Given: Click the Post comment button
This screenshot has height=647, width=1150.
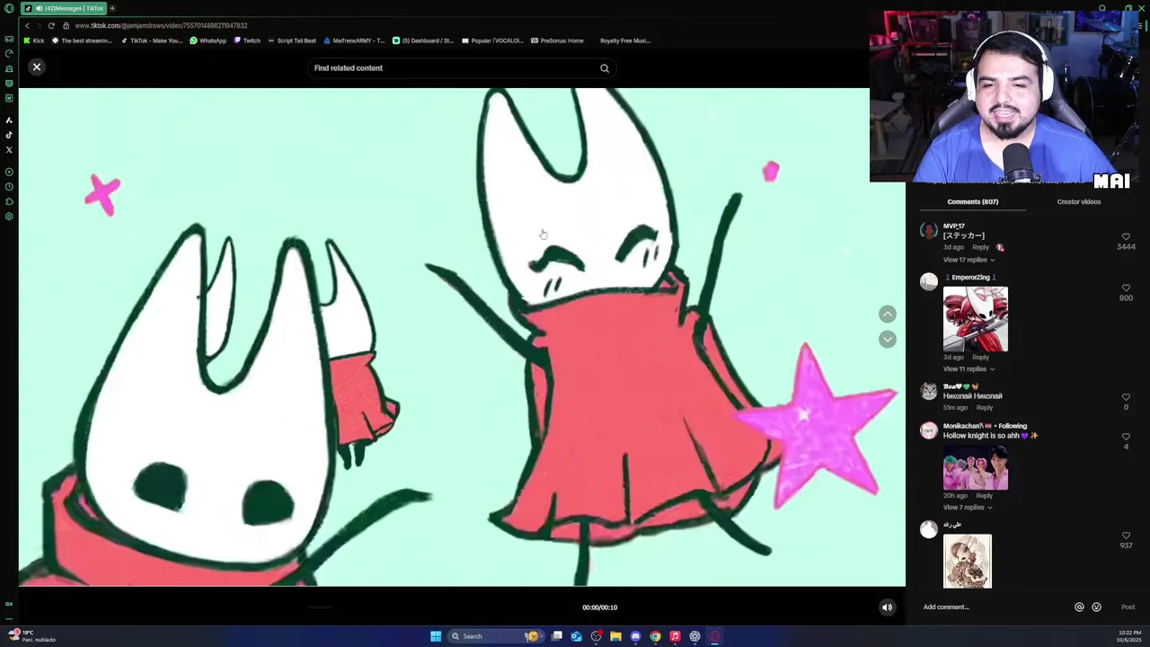Looking at the screenshot, I should (1128, 607).
